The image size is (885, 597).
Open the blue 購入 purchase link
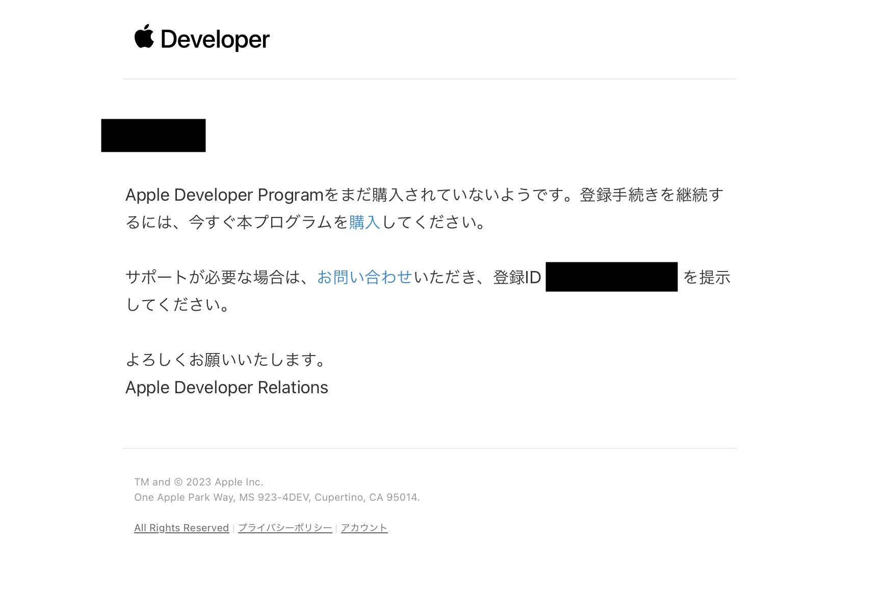click(365, 222)
